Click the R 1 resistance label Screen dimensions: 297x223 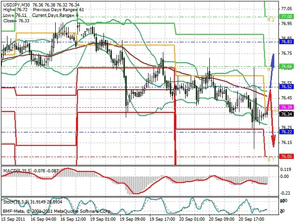tap(271, 70)
